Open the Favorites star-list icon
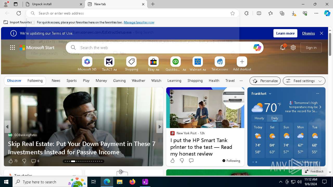This screenshot has width=333, height=187. tap(271, 13)
